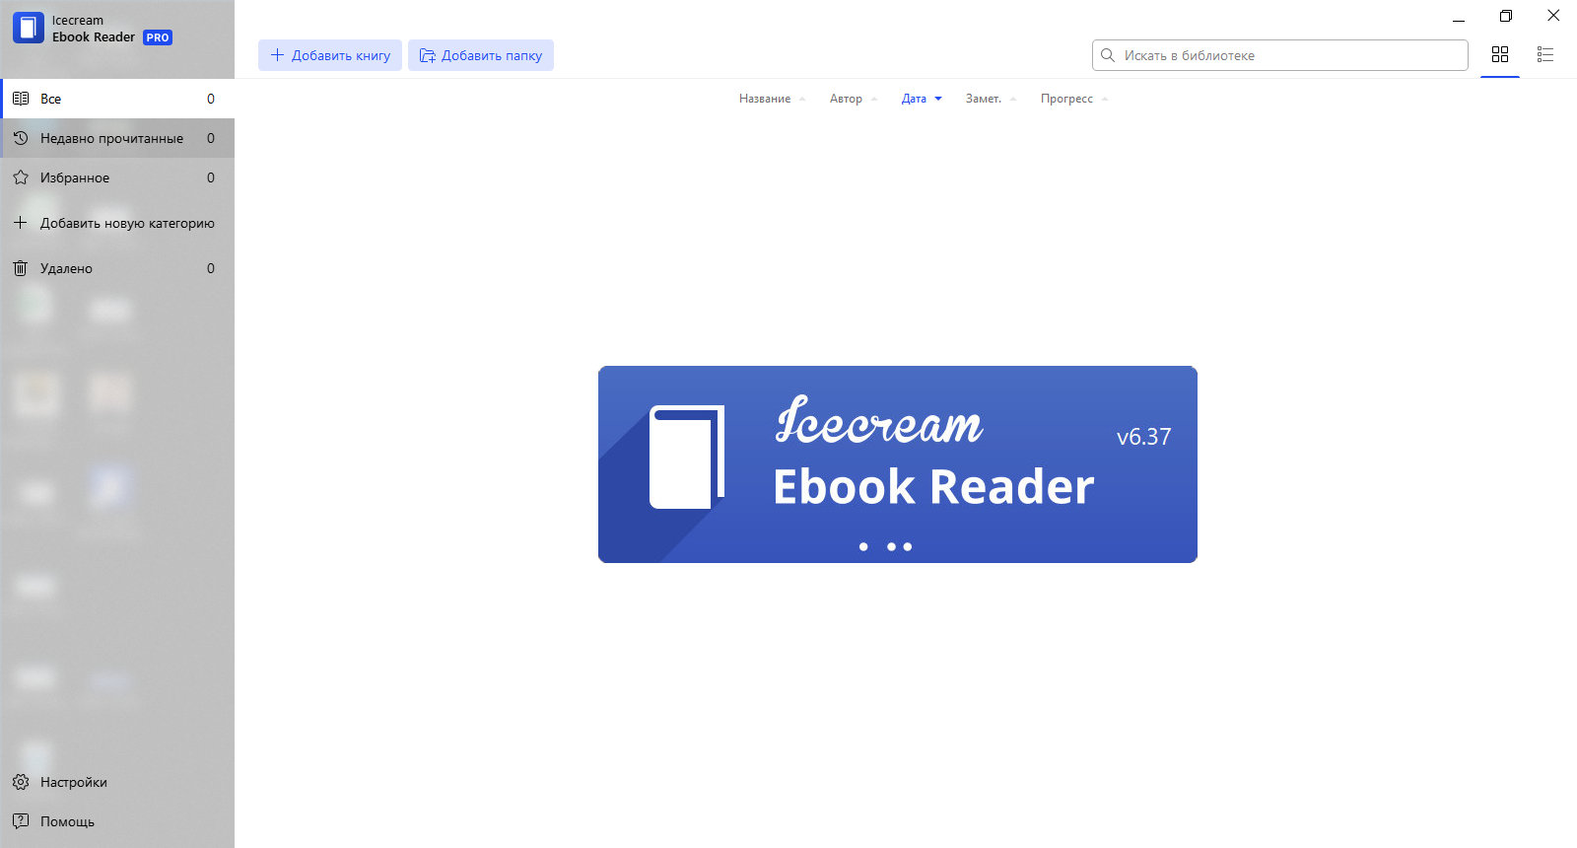Click the gear icon beside Настройки
Image resolution: width=1577 pixels, height=848 pixels.
(x=21, y=782)
